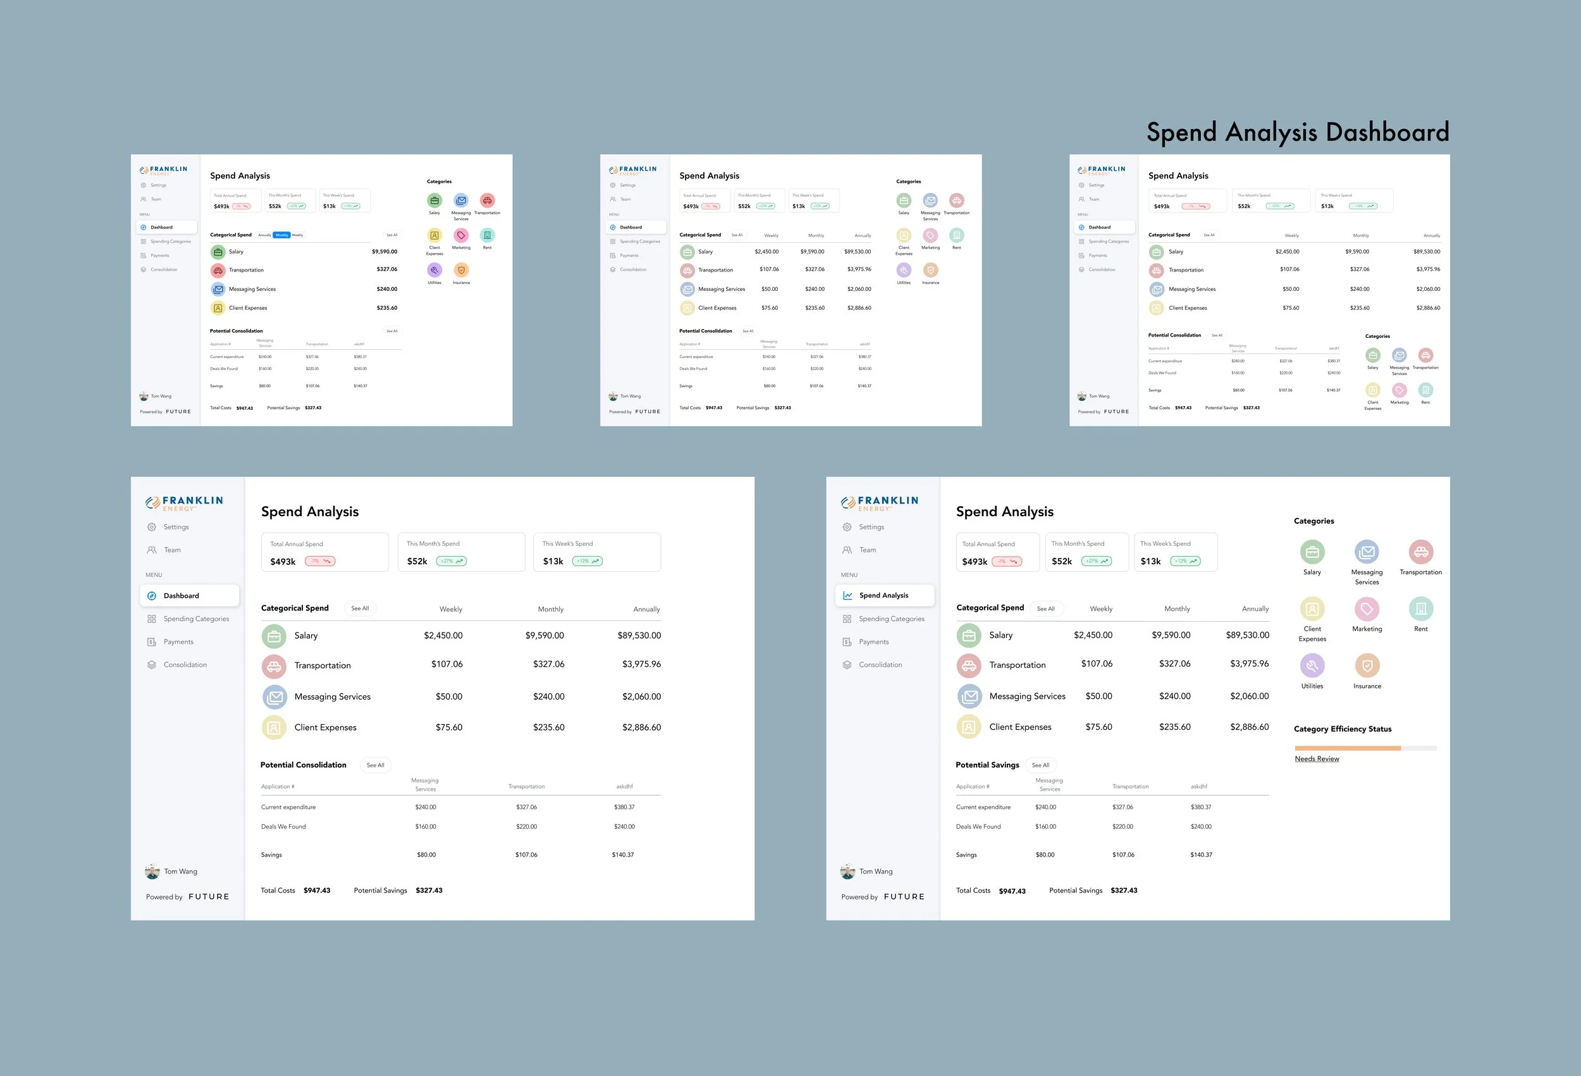Expand See All beside largest Potential Consolidation heading
Screen dimensions: 1581x1076
tap(376, 765)
